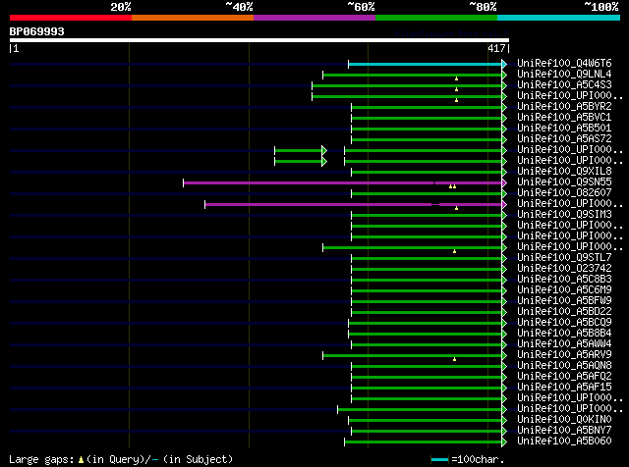Viewport: 629px width, 467px height.
Task: Click the double yellow gap markers under Q9SN55
Action: tap(452, 186)
